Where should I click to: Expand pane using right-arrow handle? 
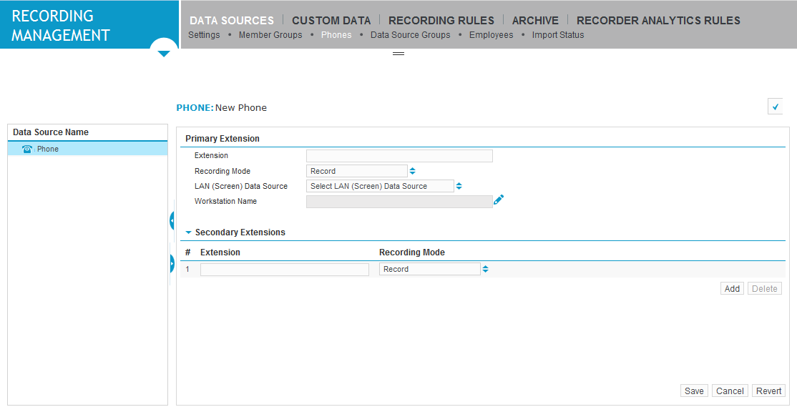172,264
